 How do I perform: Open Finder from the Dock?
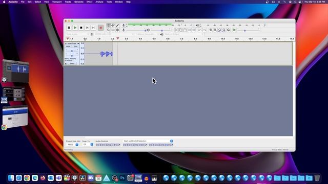(11, 178)
